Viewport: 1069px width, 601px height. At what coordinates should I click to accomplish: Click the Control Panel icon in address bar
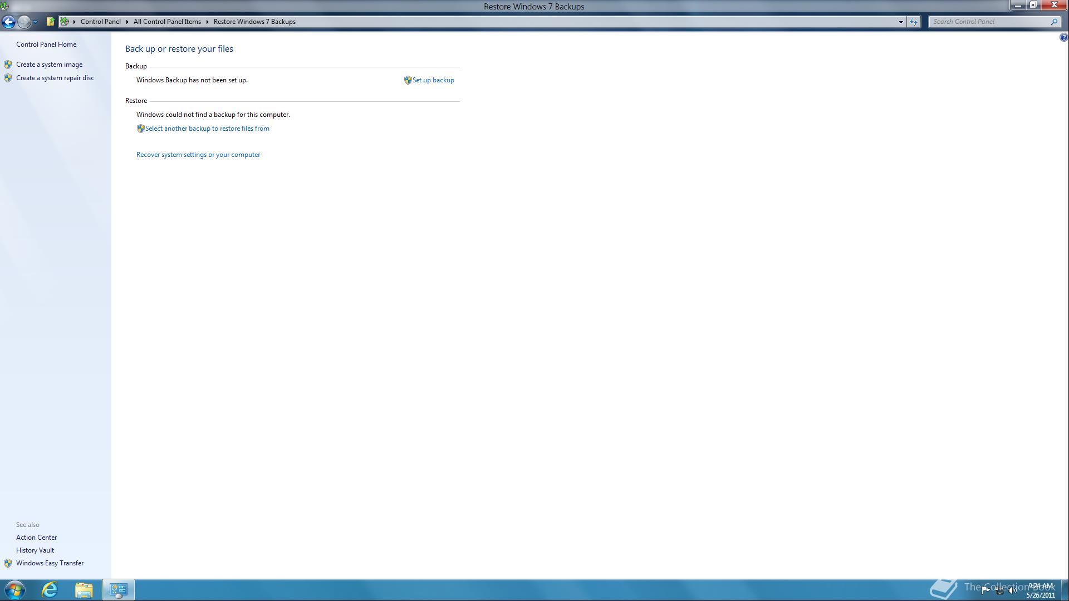(x=65, y=22)
